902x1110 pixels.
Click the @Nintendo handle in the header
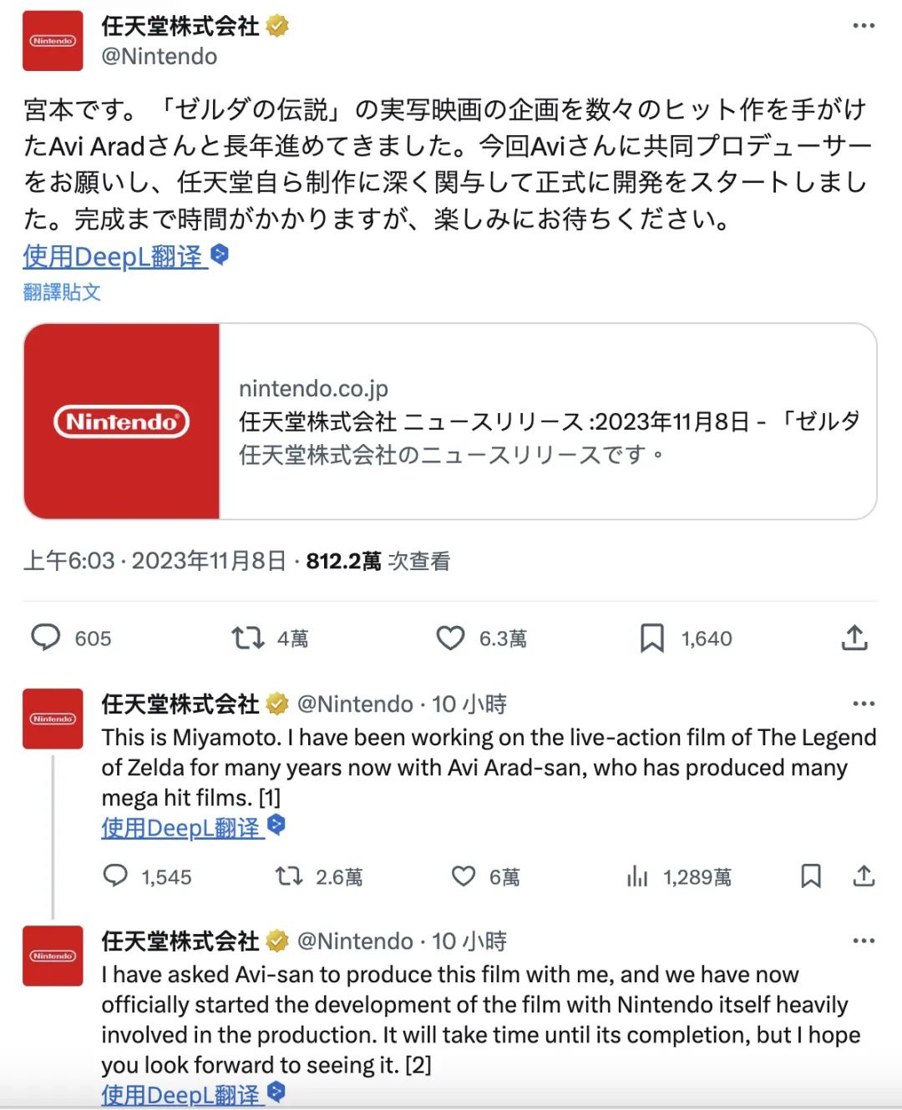160,57
